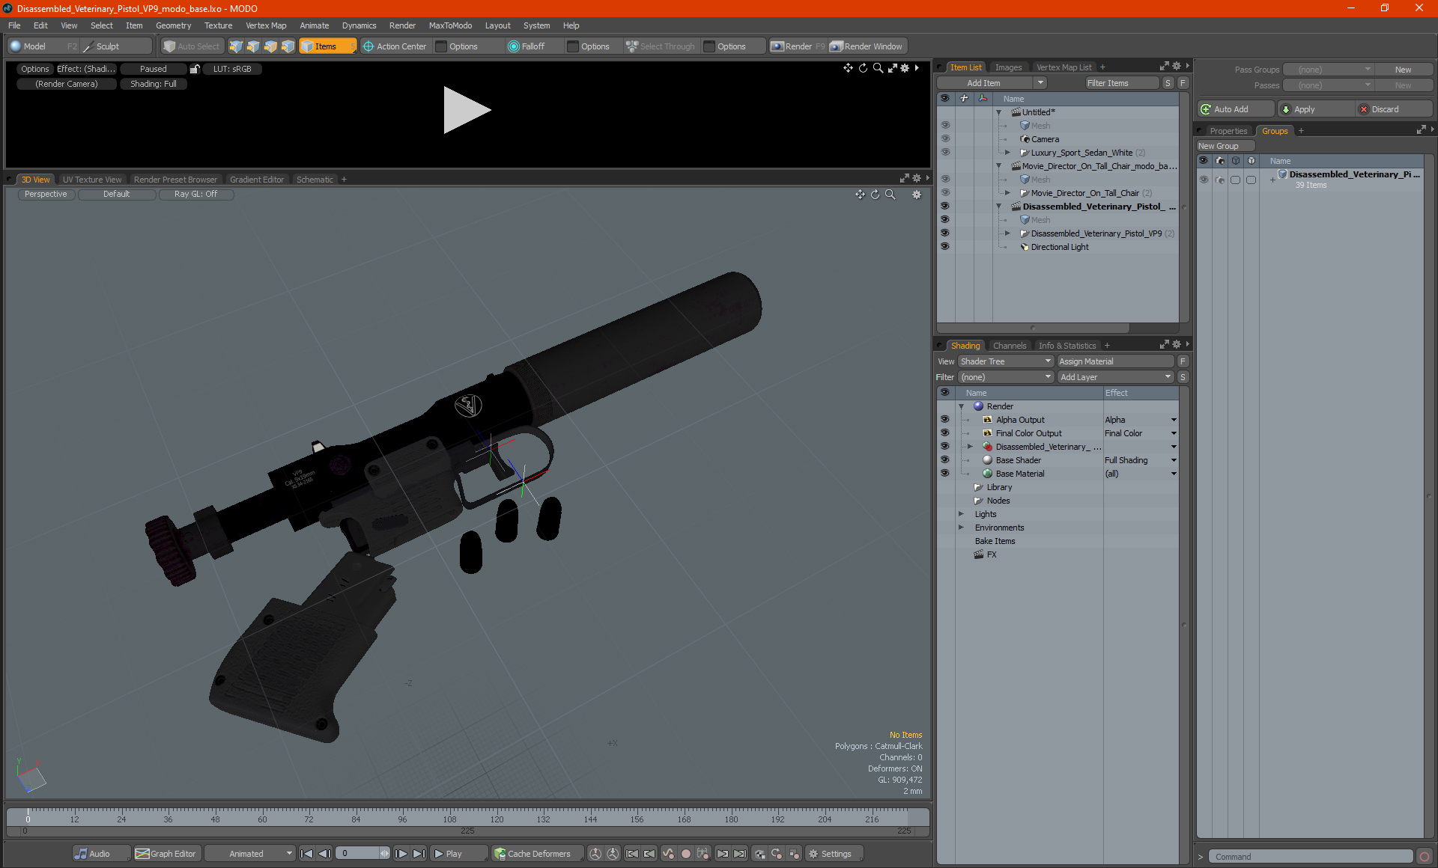1438x868 pixels.
Task: Switch to Images tab
Action: 1008,67
